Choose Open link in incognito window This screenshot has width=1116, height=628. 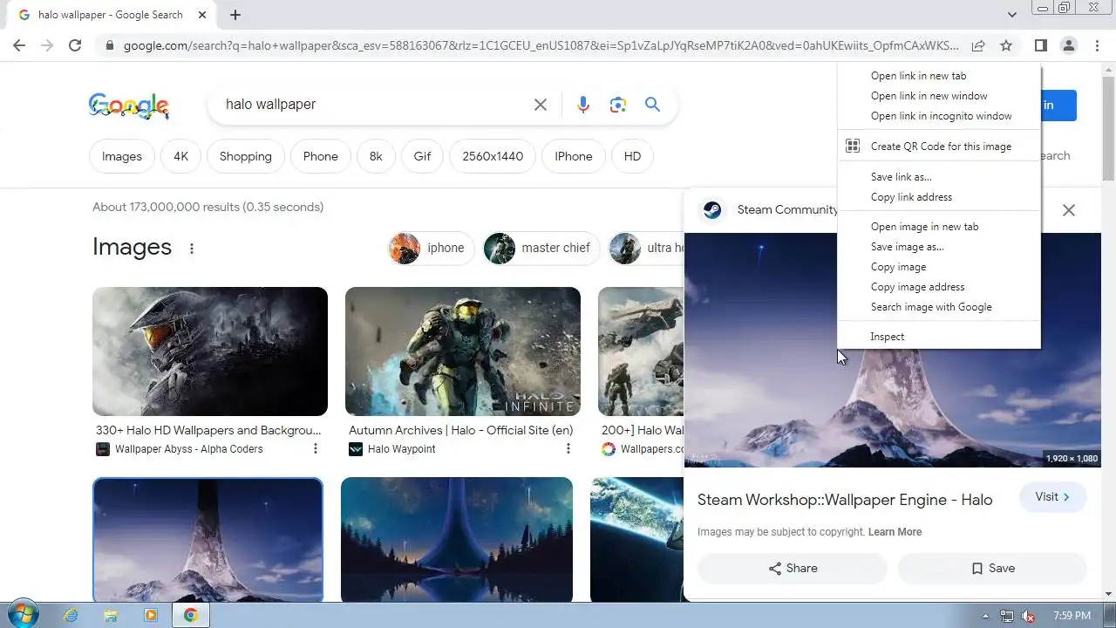(939, 116)
